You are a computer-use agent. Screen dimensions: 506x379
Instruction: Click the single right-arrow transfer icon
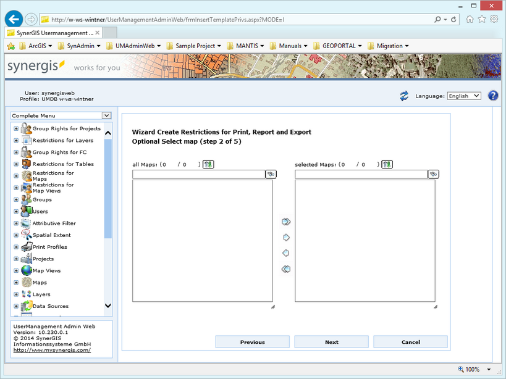point(285,237)
